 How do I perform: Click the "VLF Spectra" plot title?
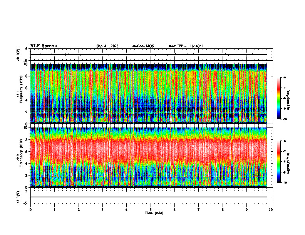[44, 46]
